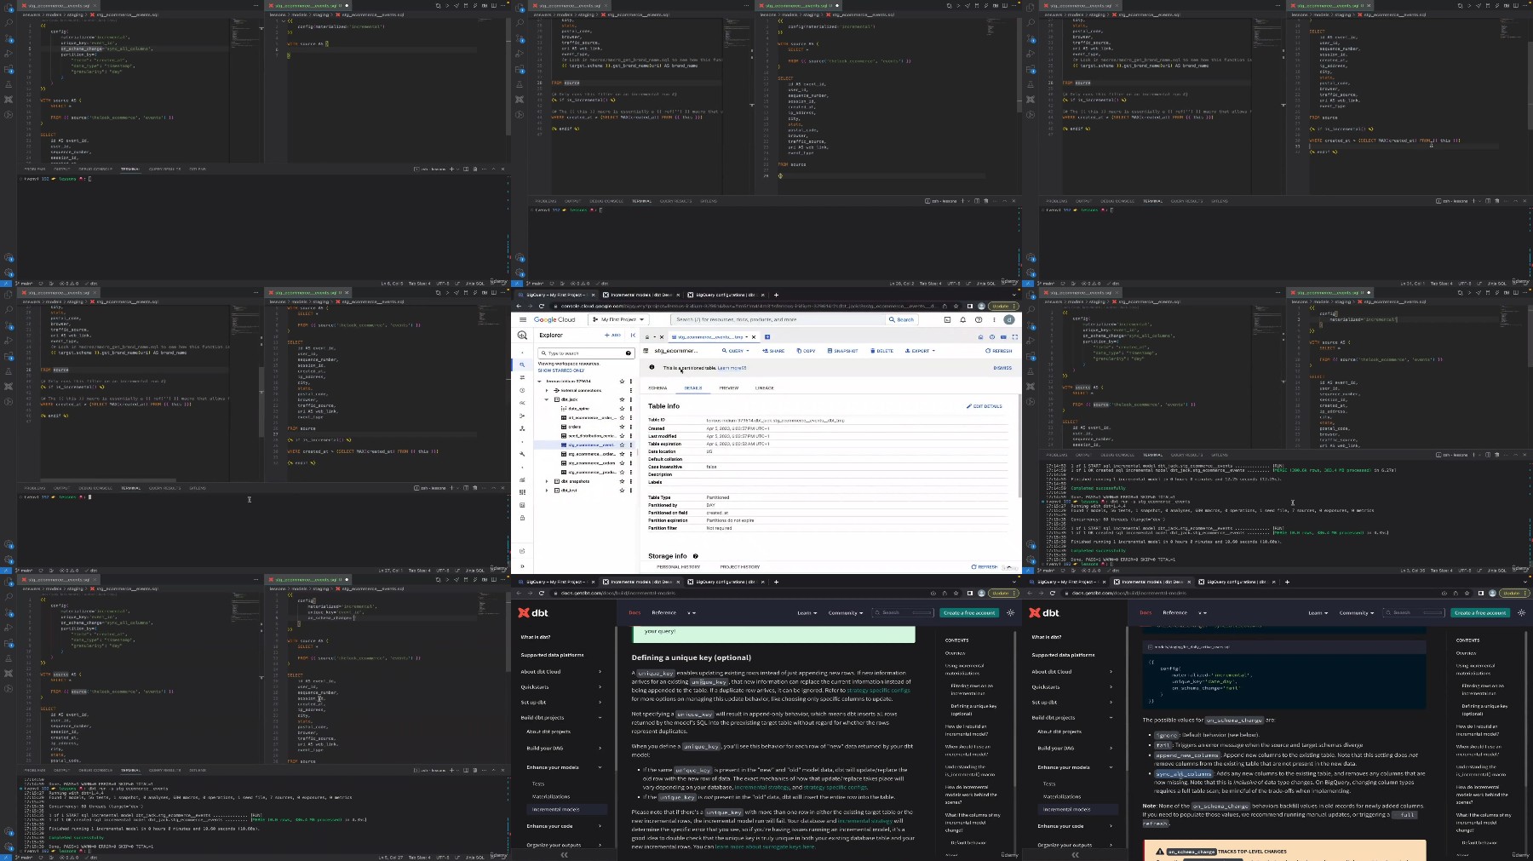Click EDIT DETAILS in Table info

(985, 406)
